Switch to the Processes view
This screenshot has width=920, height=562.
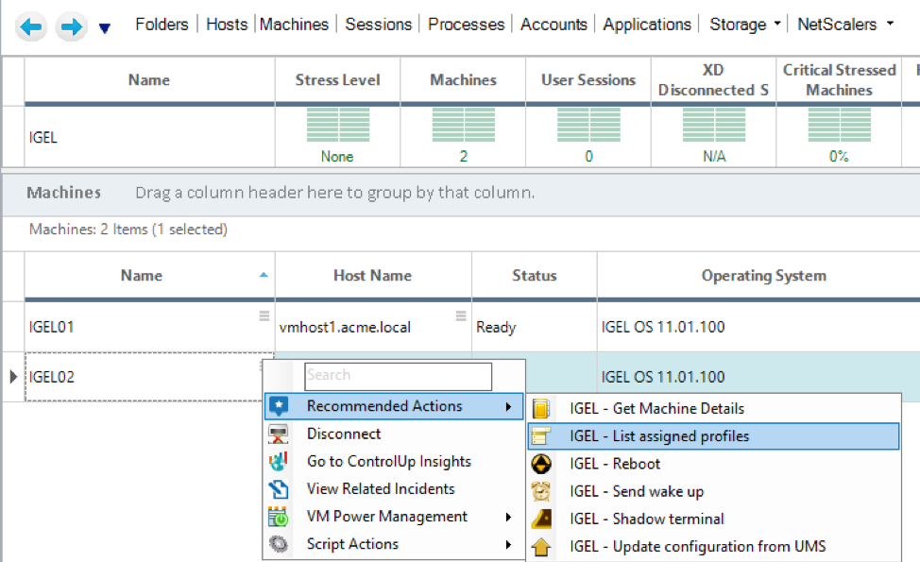pos(466,25)
